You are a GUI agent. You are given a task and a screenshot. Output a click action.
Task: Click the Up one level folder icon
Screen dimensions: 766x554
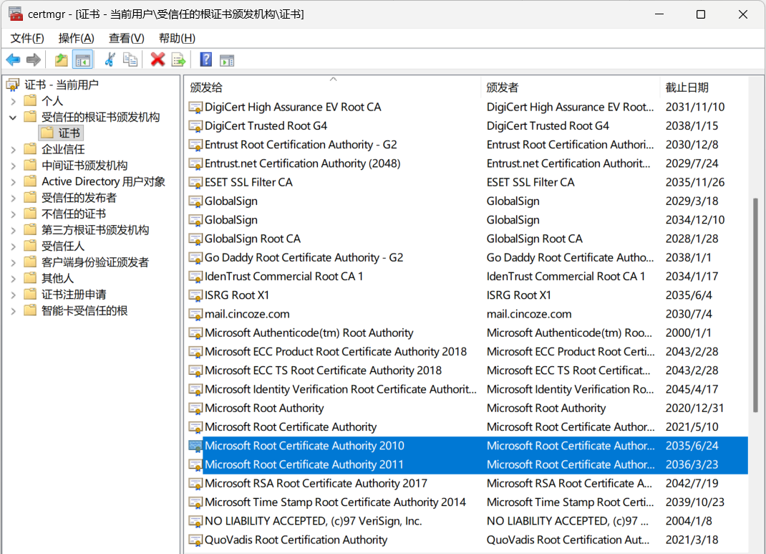tap(61, 60)
